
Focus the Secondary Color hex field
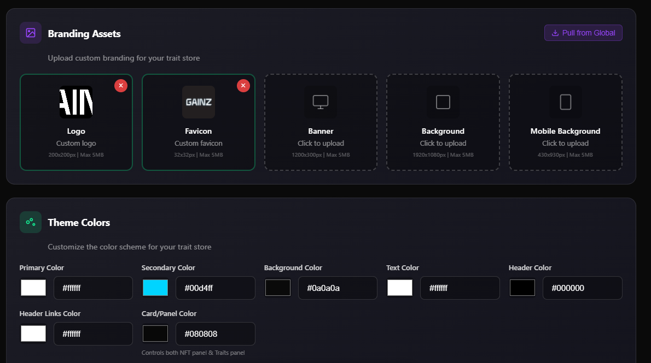[215, 288]
